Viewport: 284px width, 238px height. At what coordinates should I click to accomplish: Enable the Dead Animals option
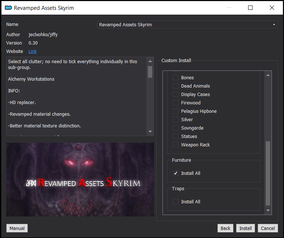(176, 86)
